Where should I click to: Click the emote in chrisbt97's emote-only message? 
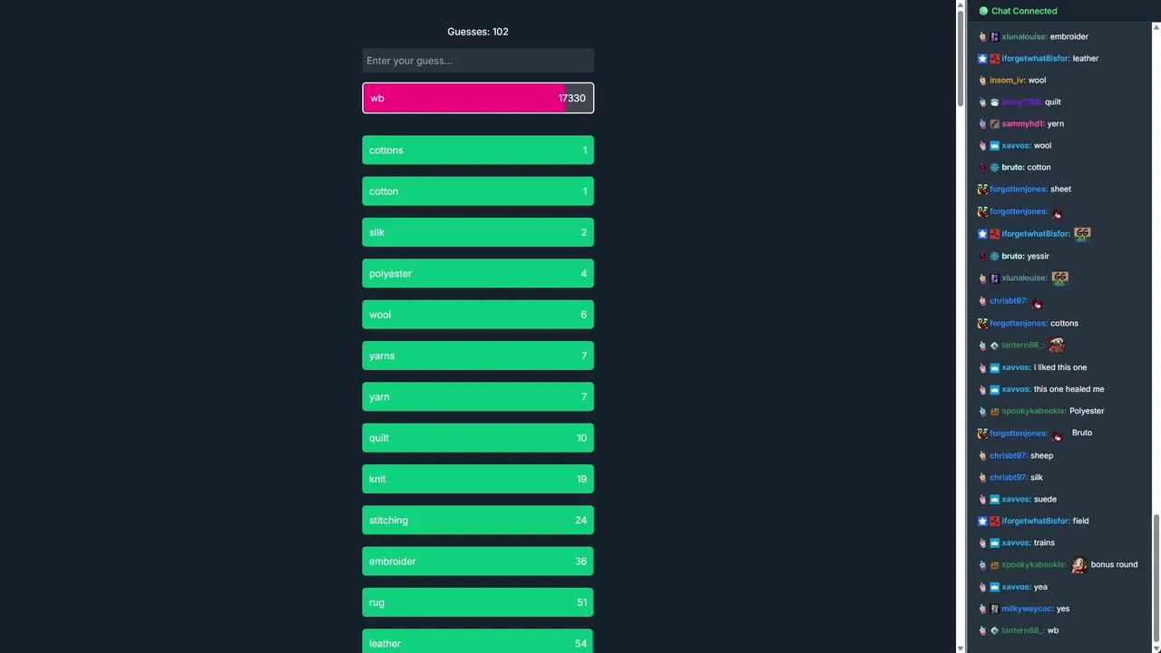tap(1038, 303)
